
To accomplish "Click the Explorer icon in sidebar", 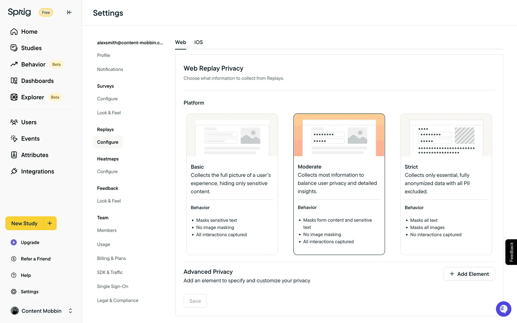I will tap(14, 97).
